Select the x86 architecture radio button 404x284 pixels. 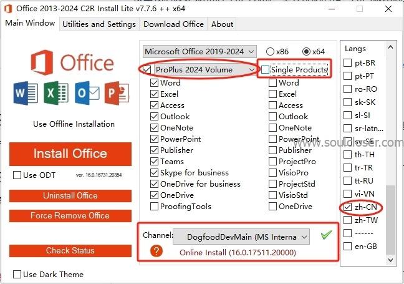271,52
